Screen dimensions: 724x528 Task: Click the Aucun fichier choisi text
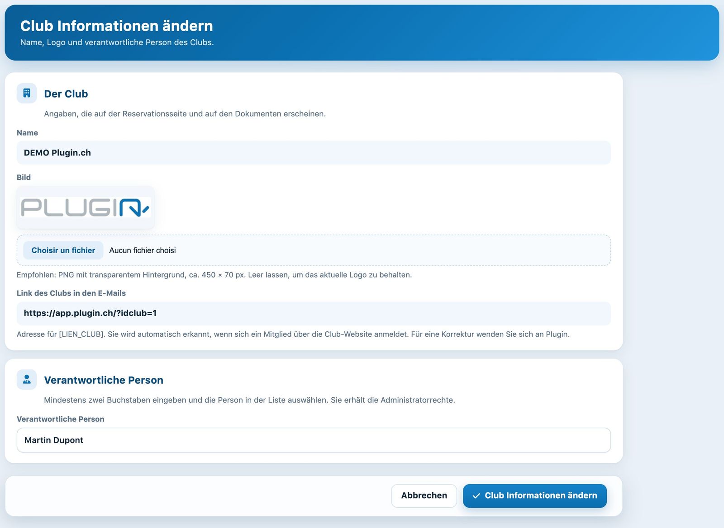pos(143,250)
